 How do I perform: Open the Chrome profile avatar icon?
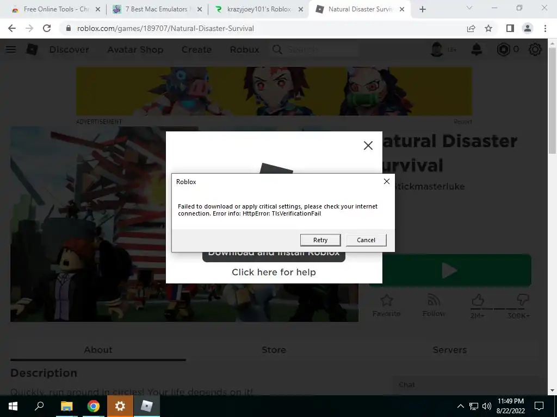click(528, 28)
